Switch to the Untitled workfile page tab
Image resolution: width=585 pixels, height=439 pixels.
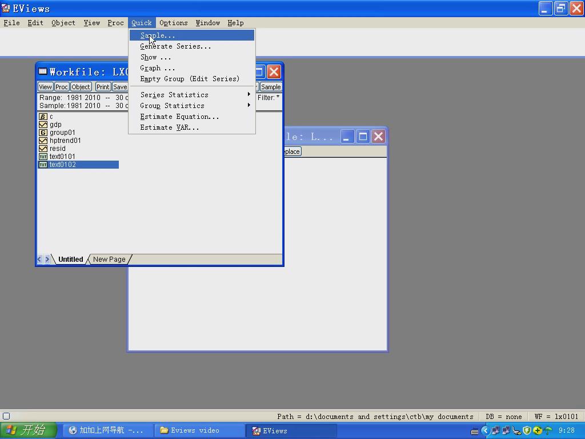point(70,260)
